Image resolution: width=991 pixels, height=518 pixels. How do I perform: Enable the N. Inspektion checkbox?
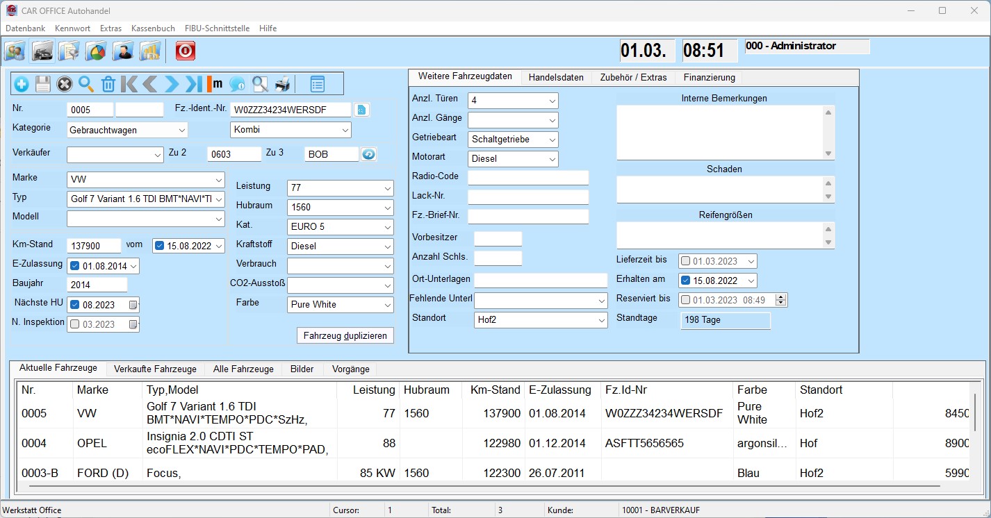pos(75,324)
